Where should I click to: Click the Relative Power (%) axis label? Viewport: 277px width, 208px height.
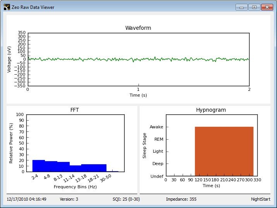pos(11,143)
